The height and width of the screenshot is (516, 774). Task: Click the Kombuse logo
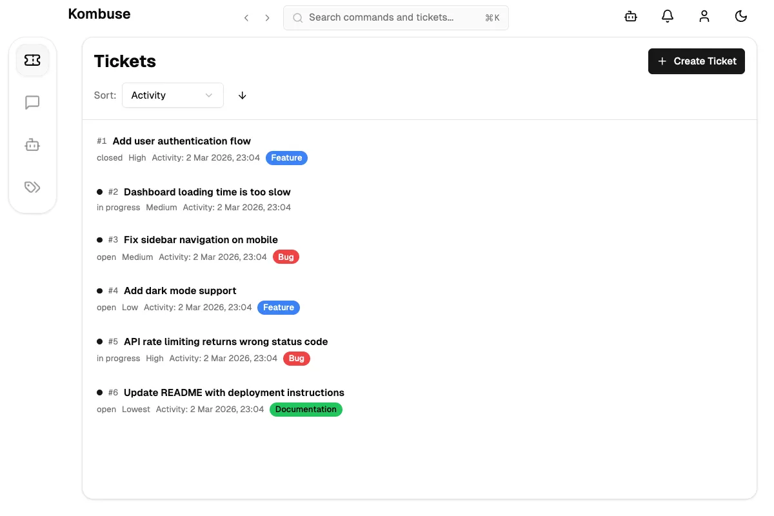coord(99,14)
